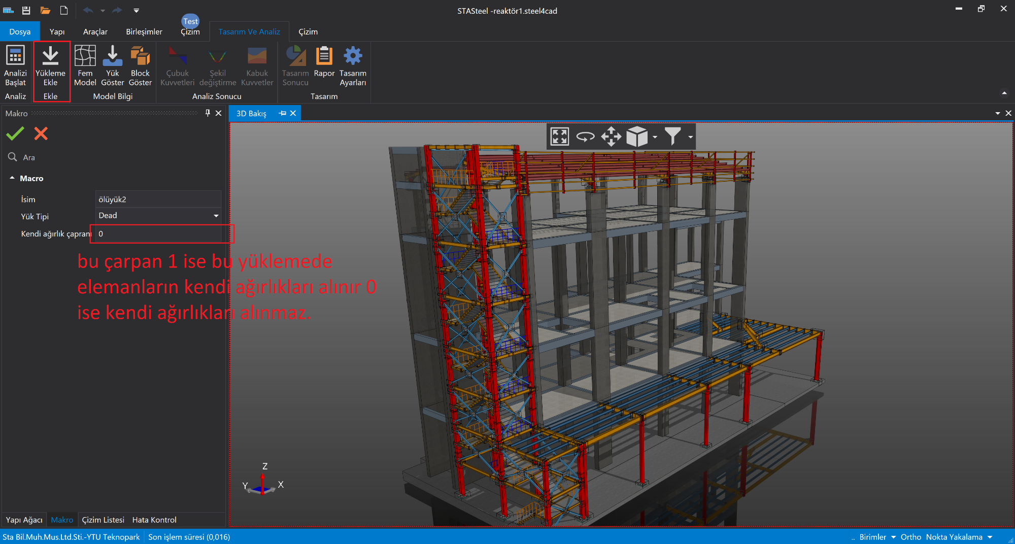Cancel macro with red X
1015x544 pixels.
coord(41,133)
